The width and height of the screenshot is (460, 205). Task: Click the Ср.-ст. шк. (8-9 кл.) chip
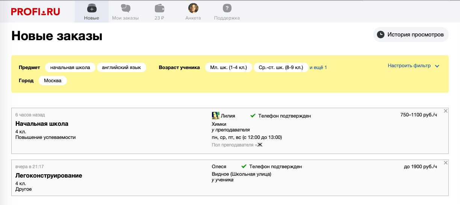tap(281, 68)
